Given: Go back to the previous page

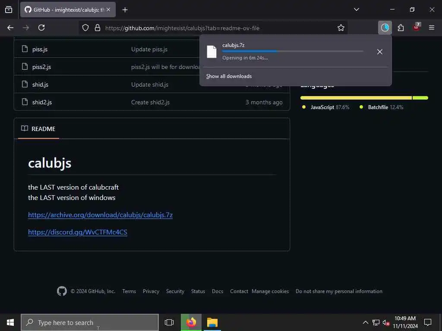Looking at the screenshot, I should (x=10, y=28).
